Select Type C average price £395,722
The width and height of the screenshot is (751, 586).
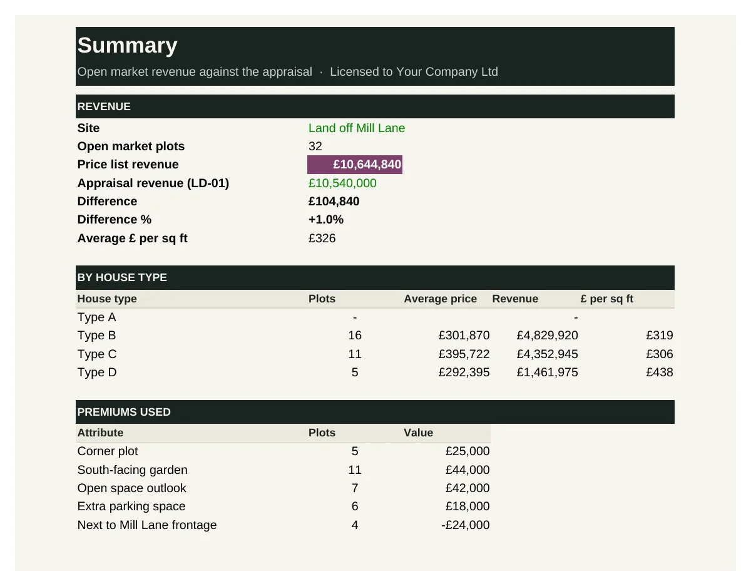pyautogui.click(x=464, y=354)
